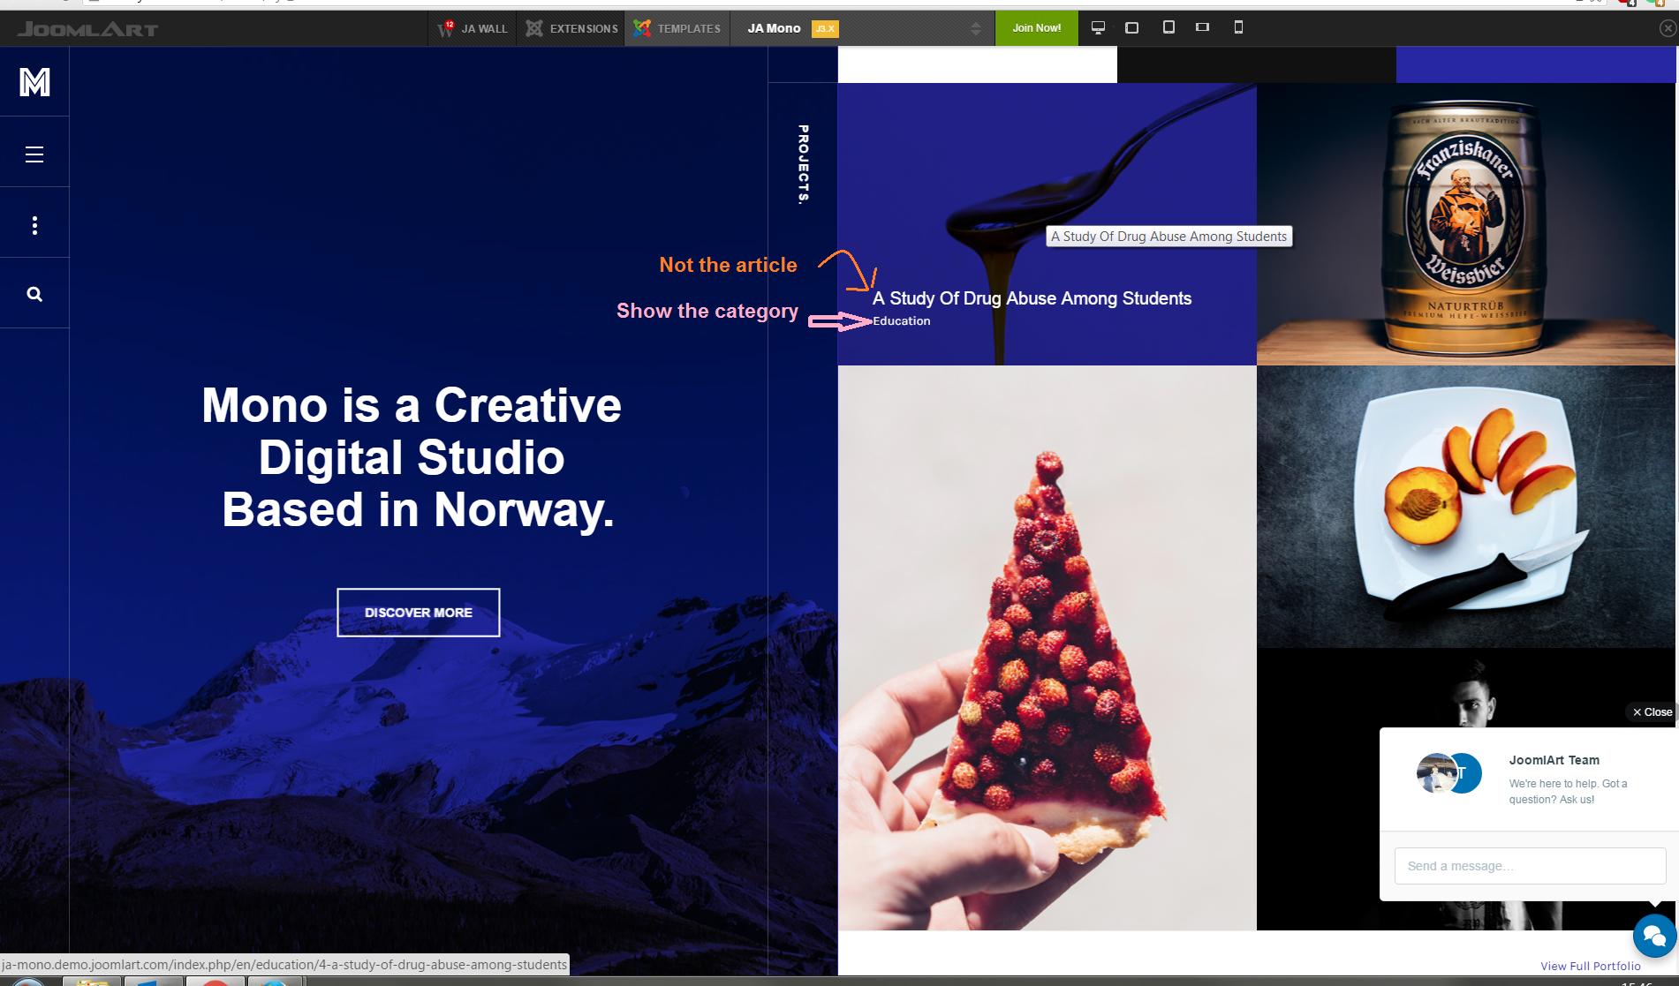Click the Mono M logo
Screen dimensions: 1679x986
[34, 82]
